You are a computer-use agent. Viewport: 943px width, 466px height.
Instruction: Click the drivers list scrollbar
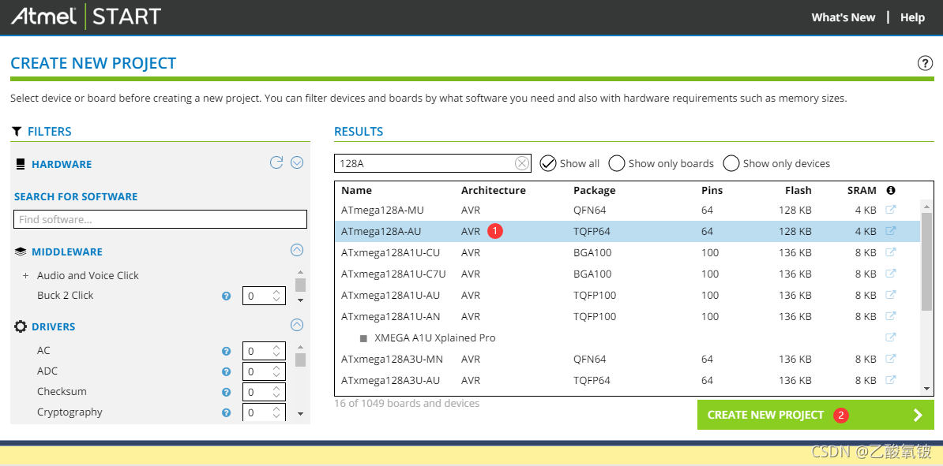click(300, 360)
